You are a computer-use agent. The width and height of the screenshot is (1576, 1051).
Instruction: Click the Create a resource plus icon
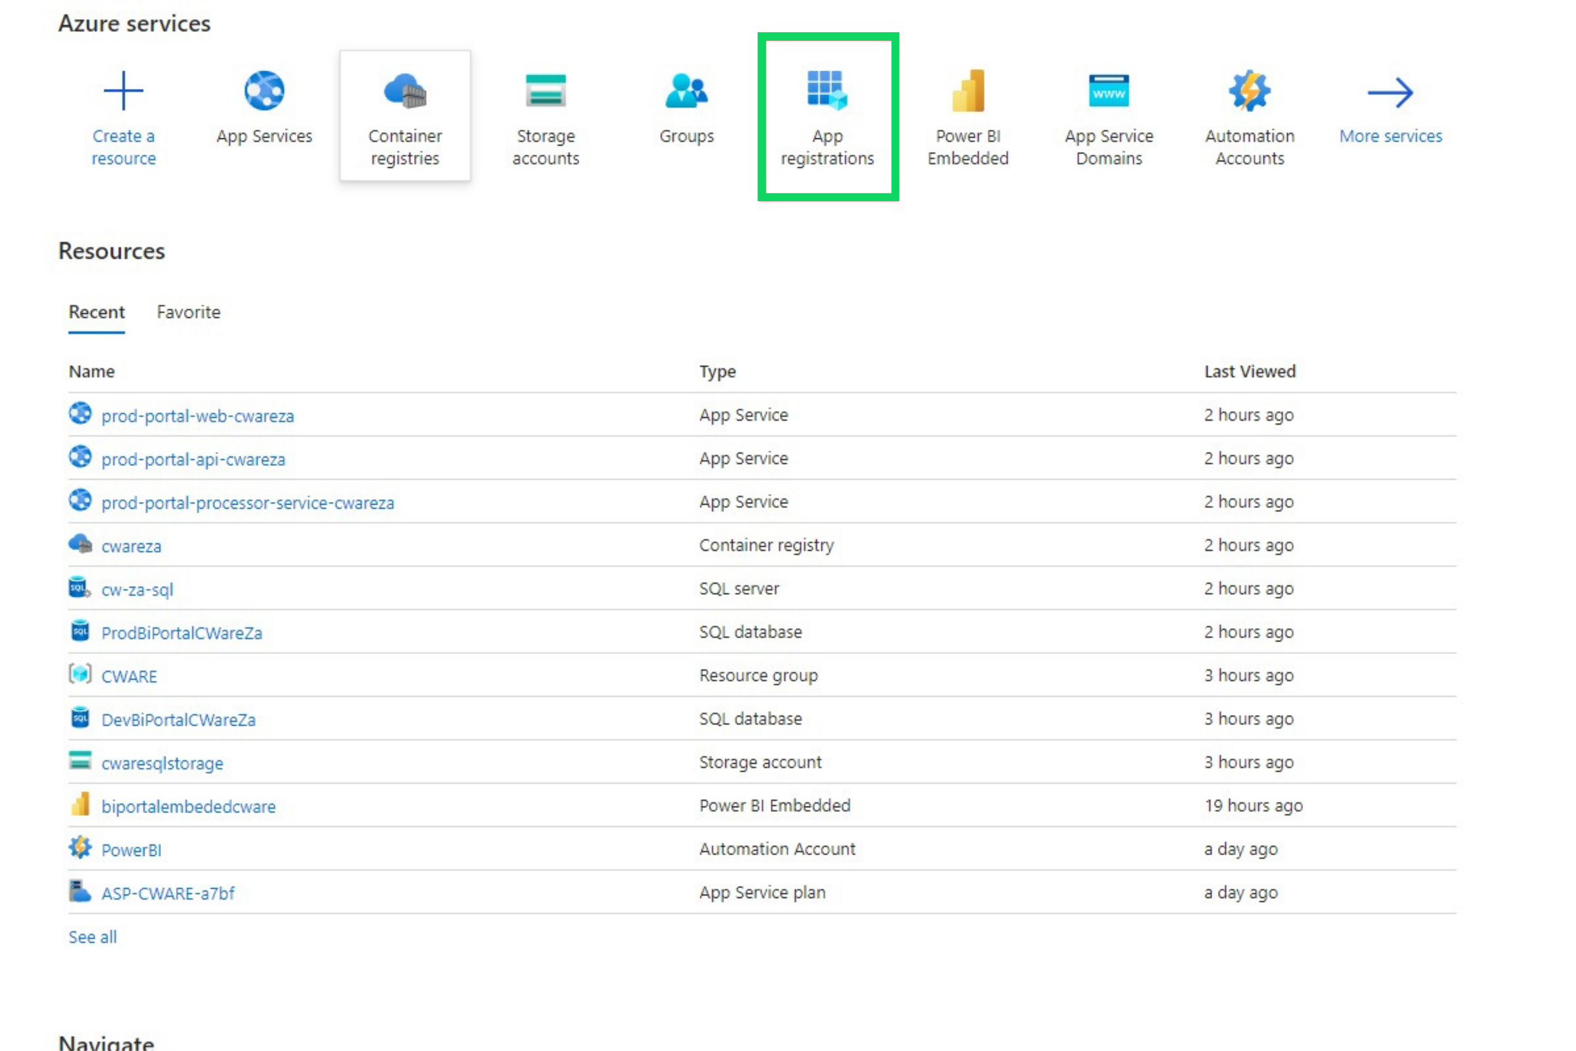coord(123,90)
